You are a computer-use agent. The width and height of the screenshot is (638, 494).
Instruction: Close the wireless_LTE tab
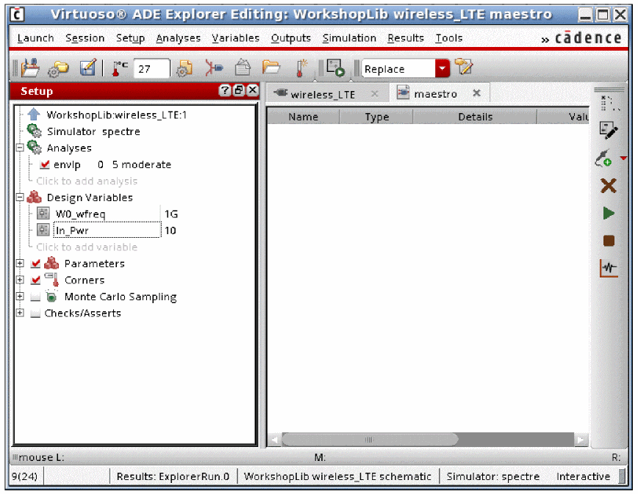tap(374, 94)
